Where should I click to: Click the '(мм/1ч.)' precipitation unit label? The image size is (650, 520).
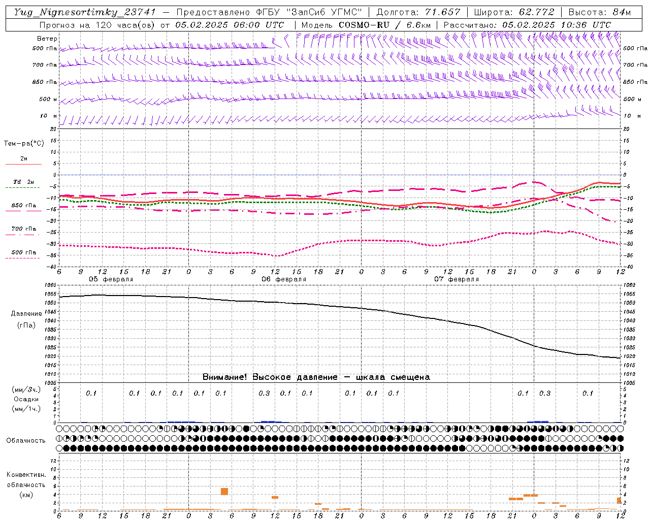point(26,409)
